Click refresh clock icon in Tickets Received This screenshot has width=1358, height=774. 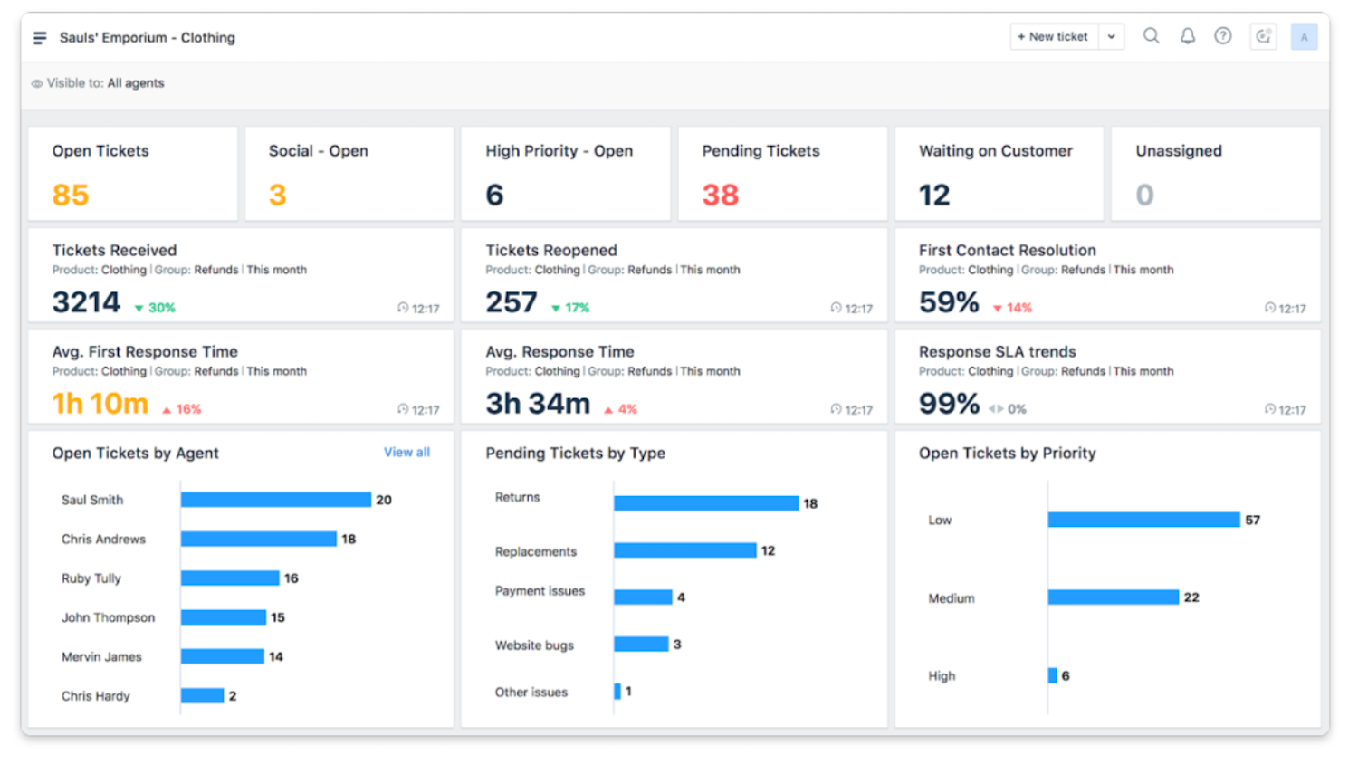tap(403, 309)
